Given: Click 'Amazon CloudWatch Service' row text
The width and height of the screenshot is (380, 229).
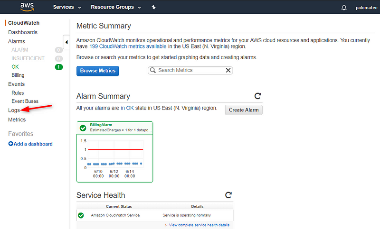Looking at the screenshot, I should [115, 215].
